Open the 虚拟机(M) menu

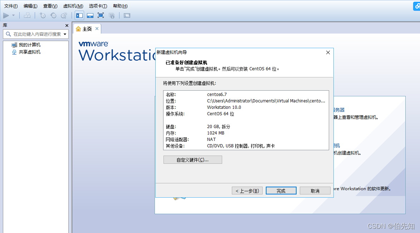tap(73, 6)
